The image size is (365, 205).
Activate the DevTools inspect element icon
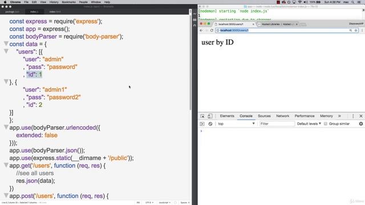click(202, 116)
